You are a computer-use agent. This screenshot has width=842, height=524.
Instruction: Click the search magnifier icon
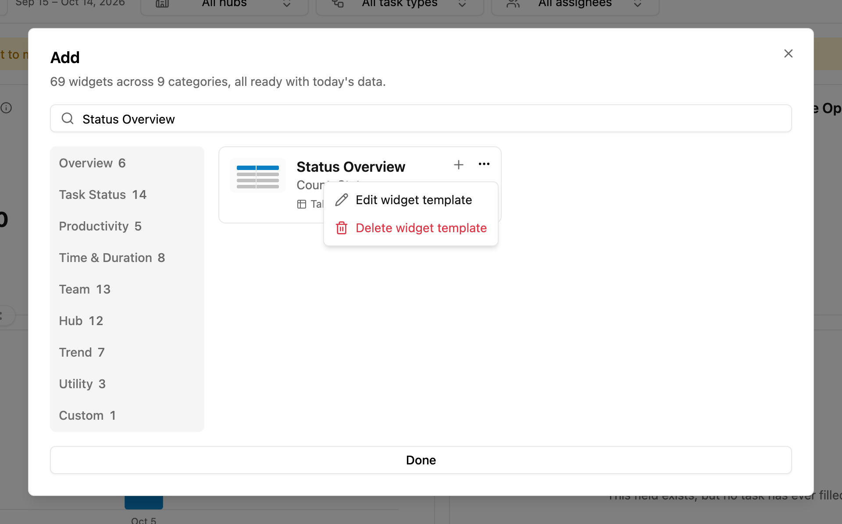pos(68,118)
